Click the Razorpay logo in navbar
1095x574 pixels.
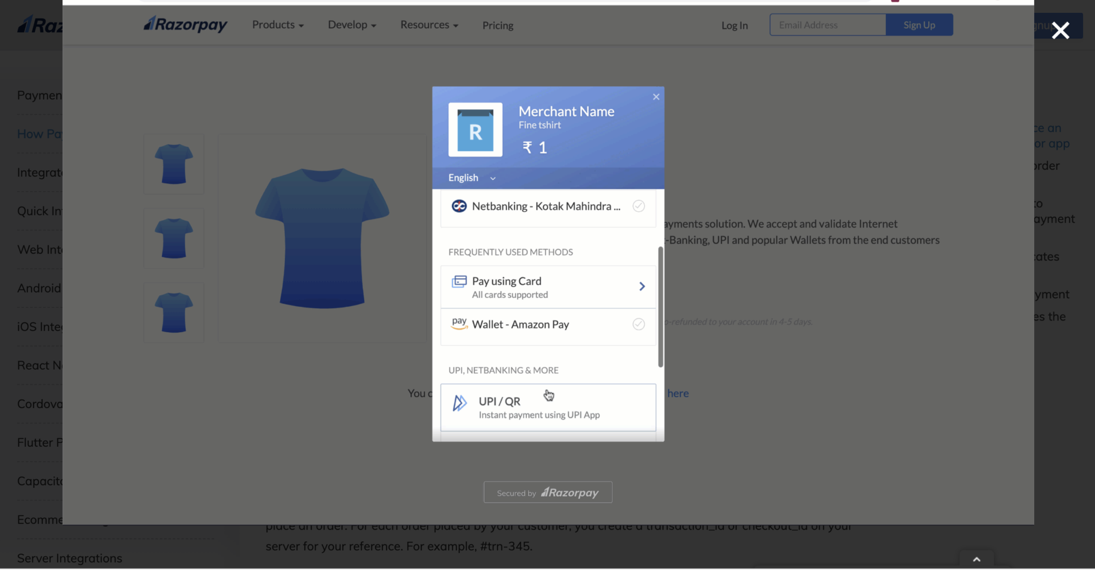click(185, 25)
